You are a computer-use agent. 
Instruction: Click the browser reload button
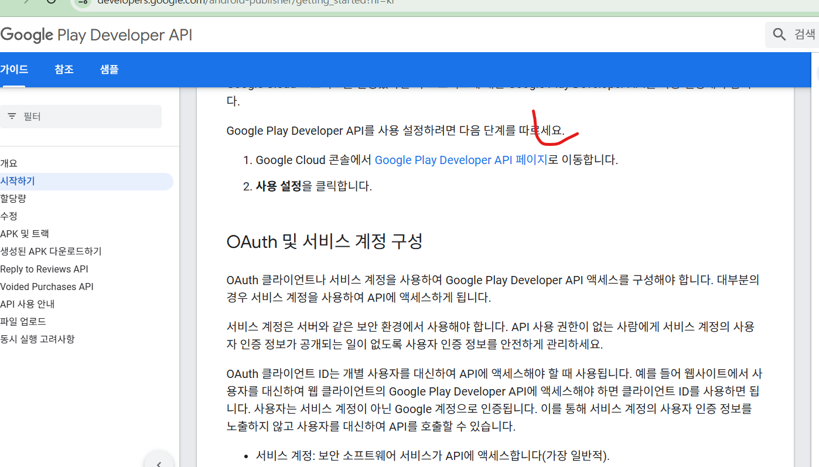pyautogui.click(x=51, y=2)
